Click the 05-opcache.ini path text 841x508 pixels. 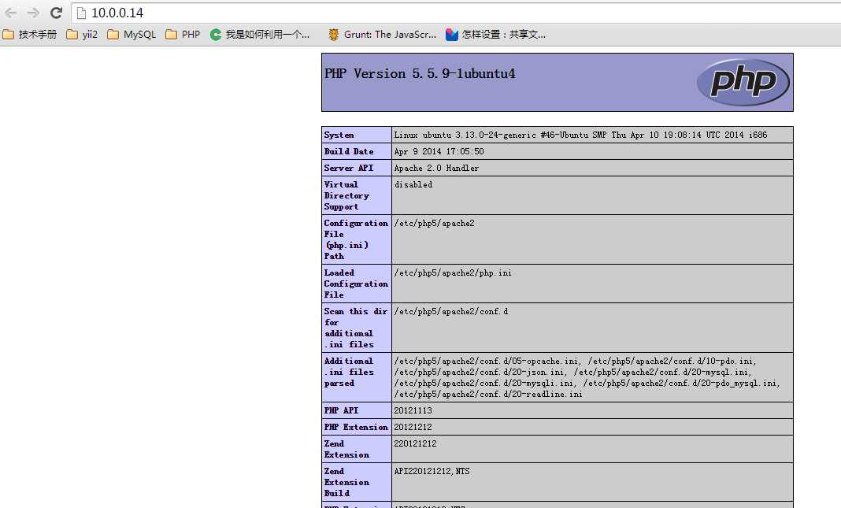486,361
